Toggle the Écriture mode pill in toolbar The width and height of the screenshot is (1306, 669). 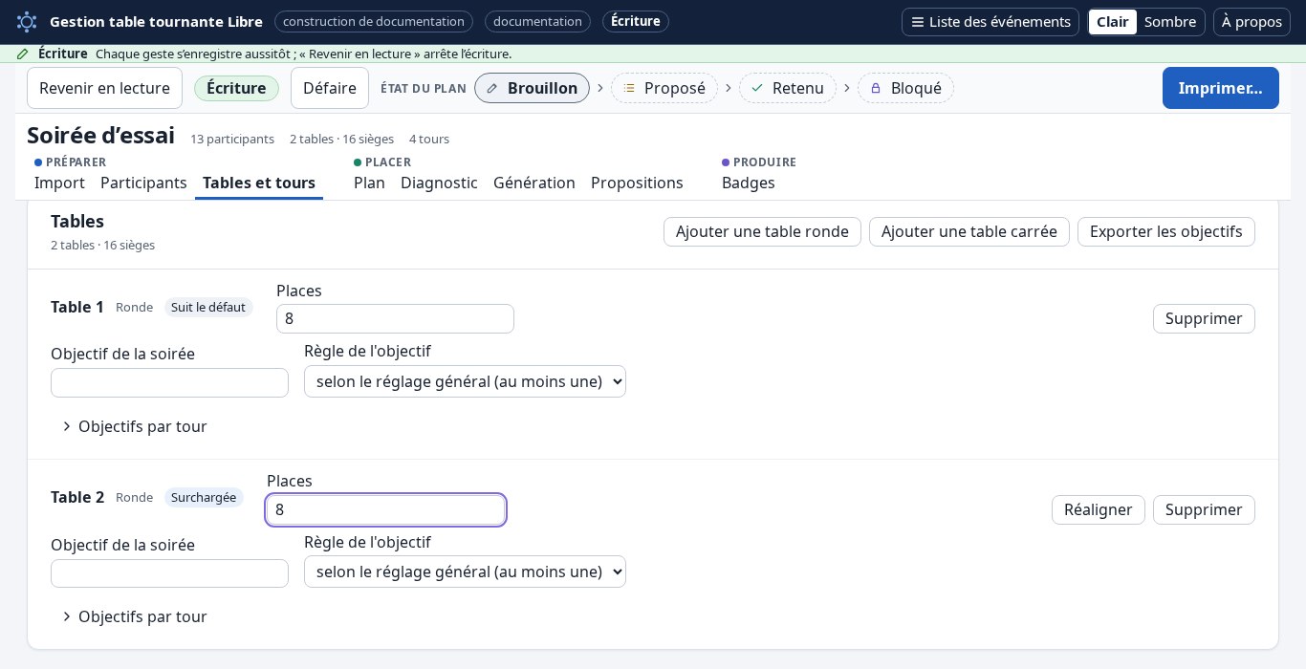click(x=236, y=88)
